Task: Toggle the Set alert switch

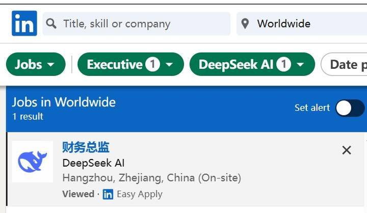Action: [350, 108]
